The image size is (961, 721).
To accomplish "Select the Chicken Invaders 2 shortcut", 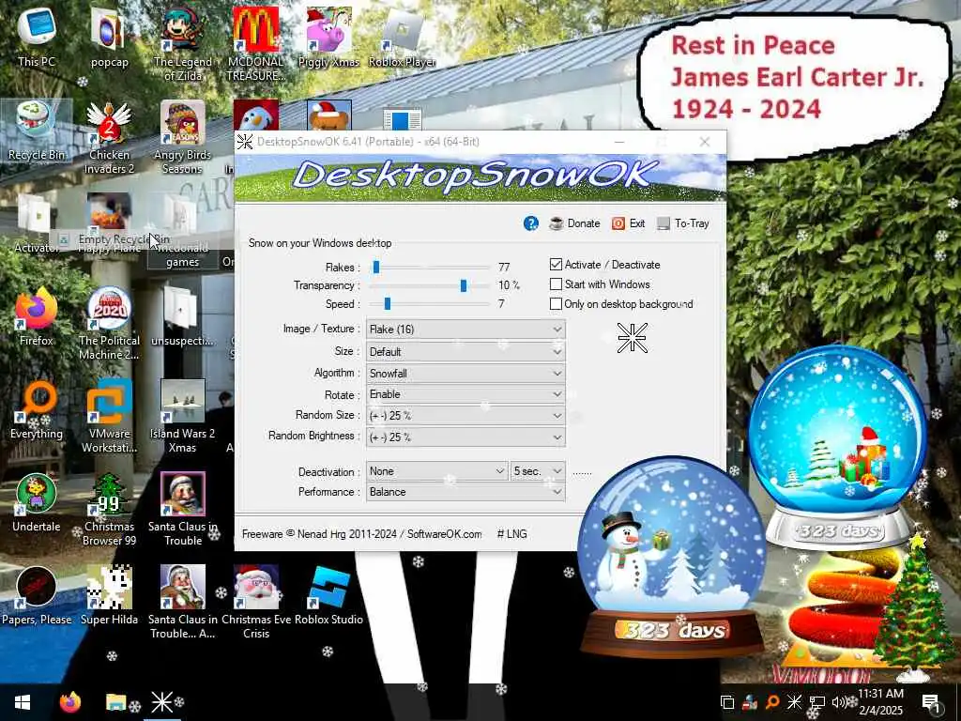I will [x=109, y=139].
